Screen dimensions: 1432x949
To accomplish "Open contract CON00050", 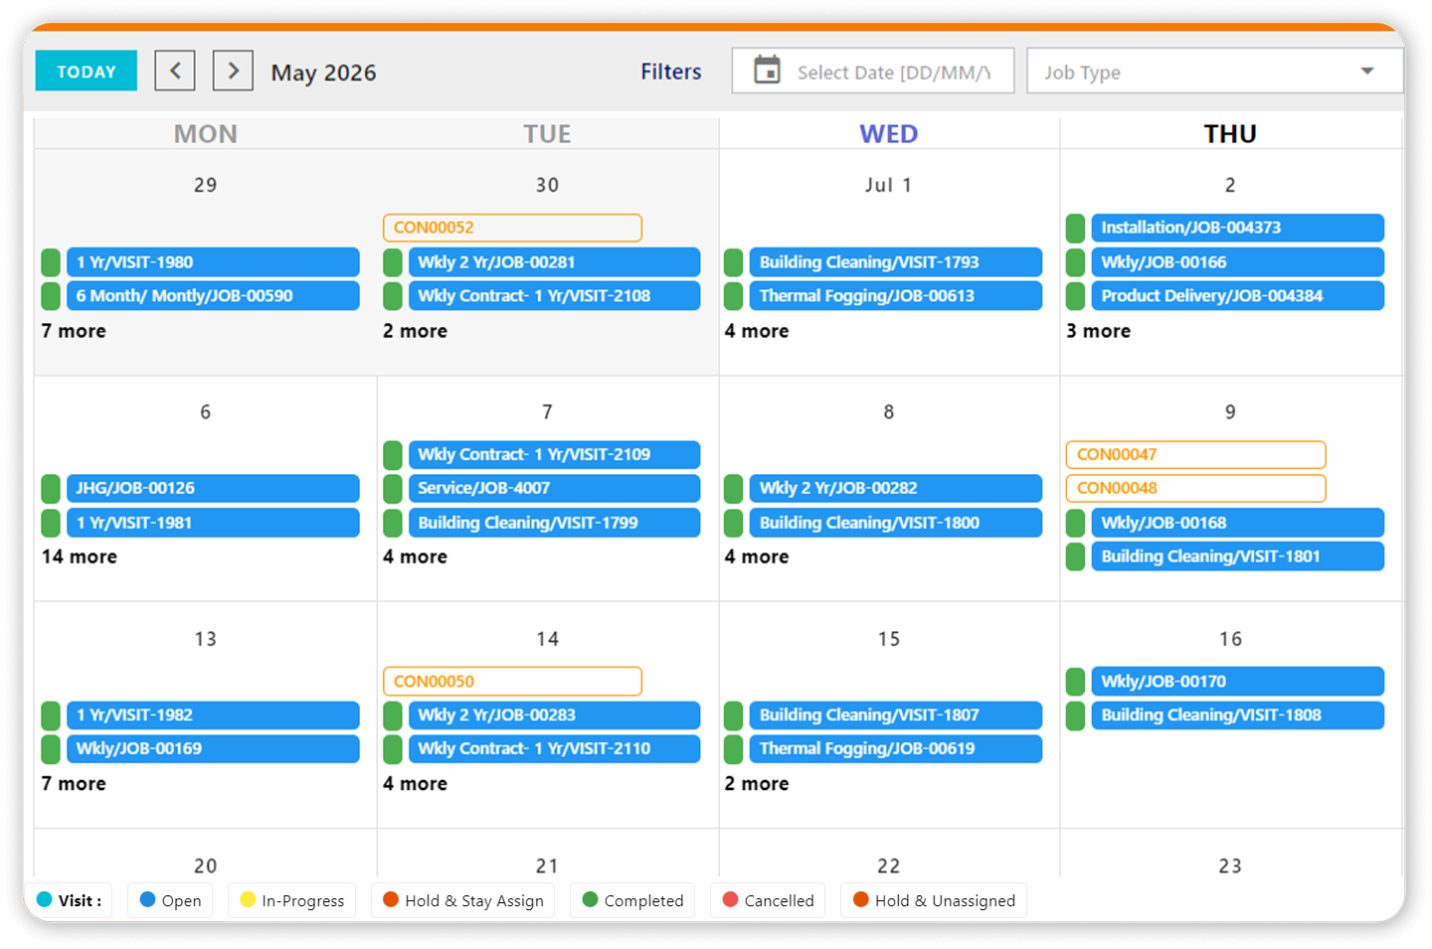I will (x=512, y=682).
